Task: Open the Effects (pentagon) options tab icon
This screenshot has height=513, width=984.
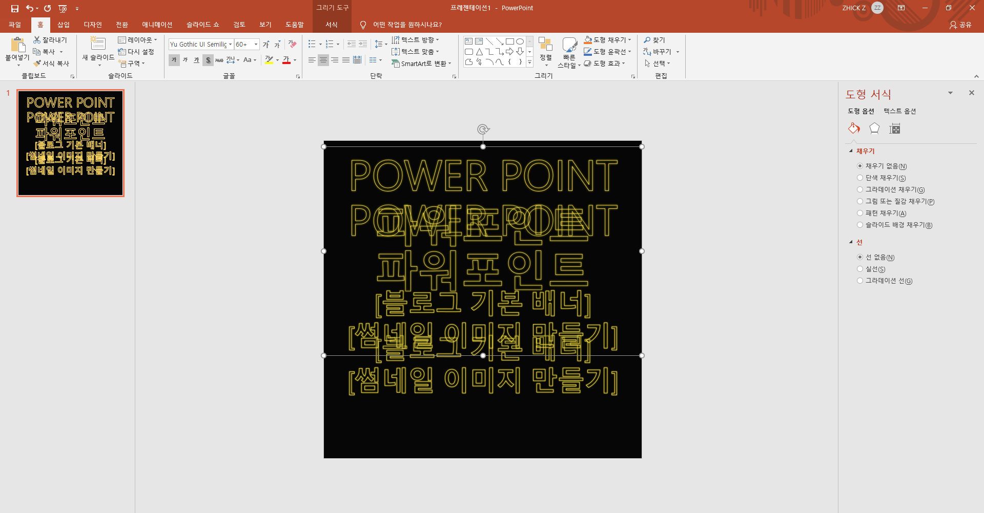Action: point(874,129)
